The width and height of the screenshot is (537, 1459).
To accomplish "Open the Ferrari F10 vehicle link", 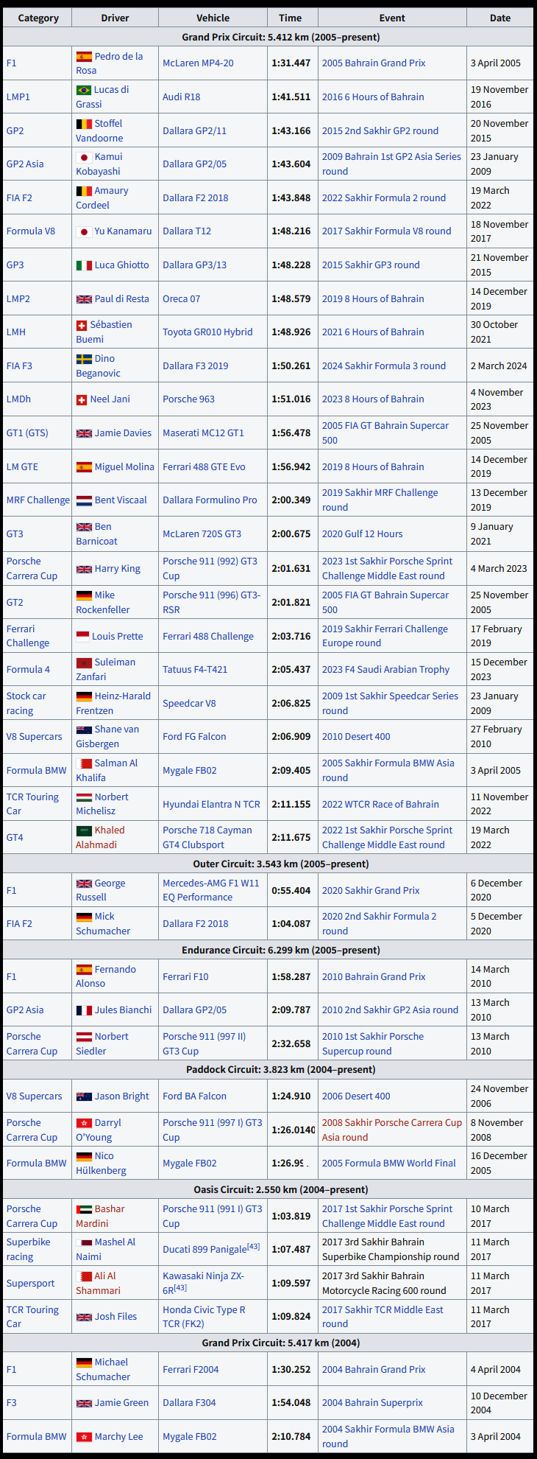I will (185, 977).
